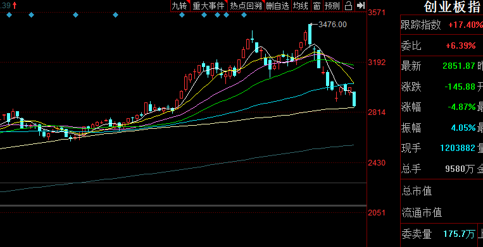This screenshot has width=483, height=247.
Task: Click the unlock padlock icon
Action: (348, 6)
